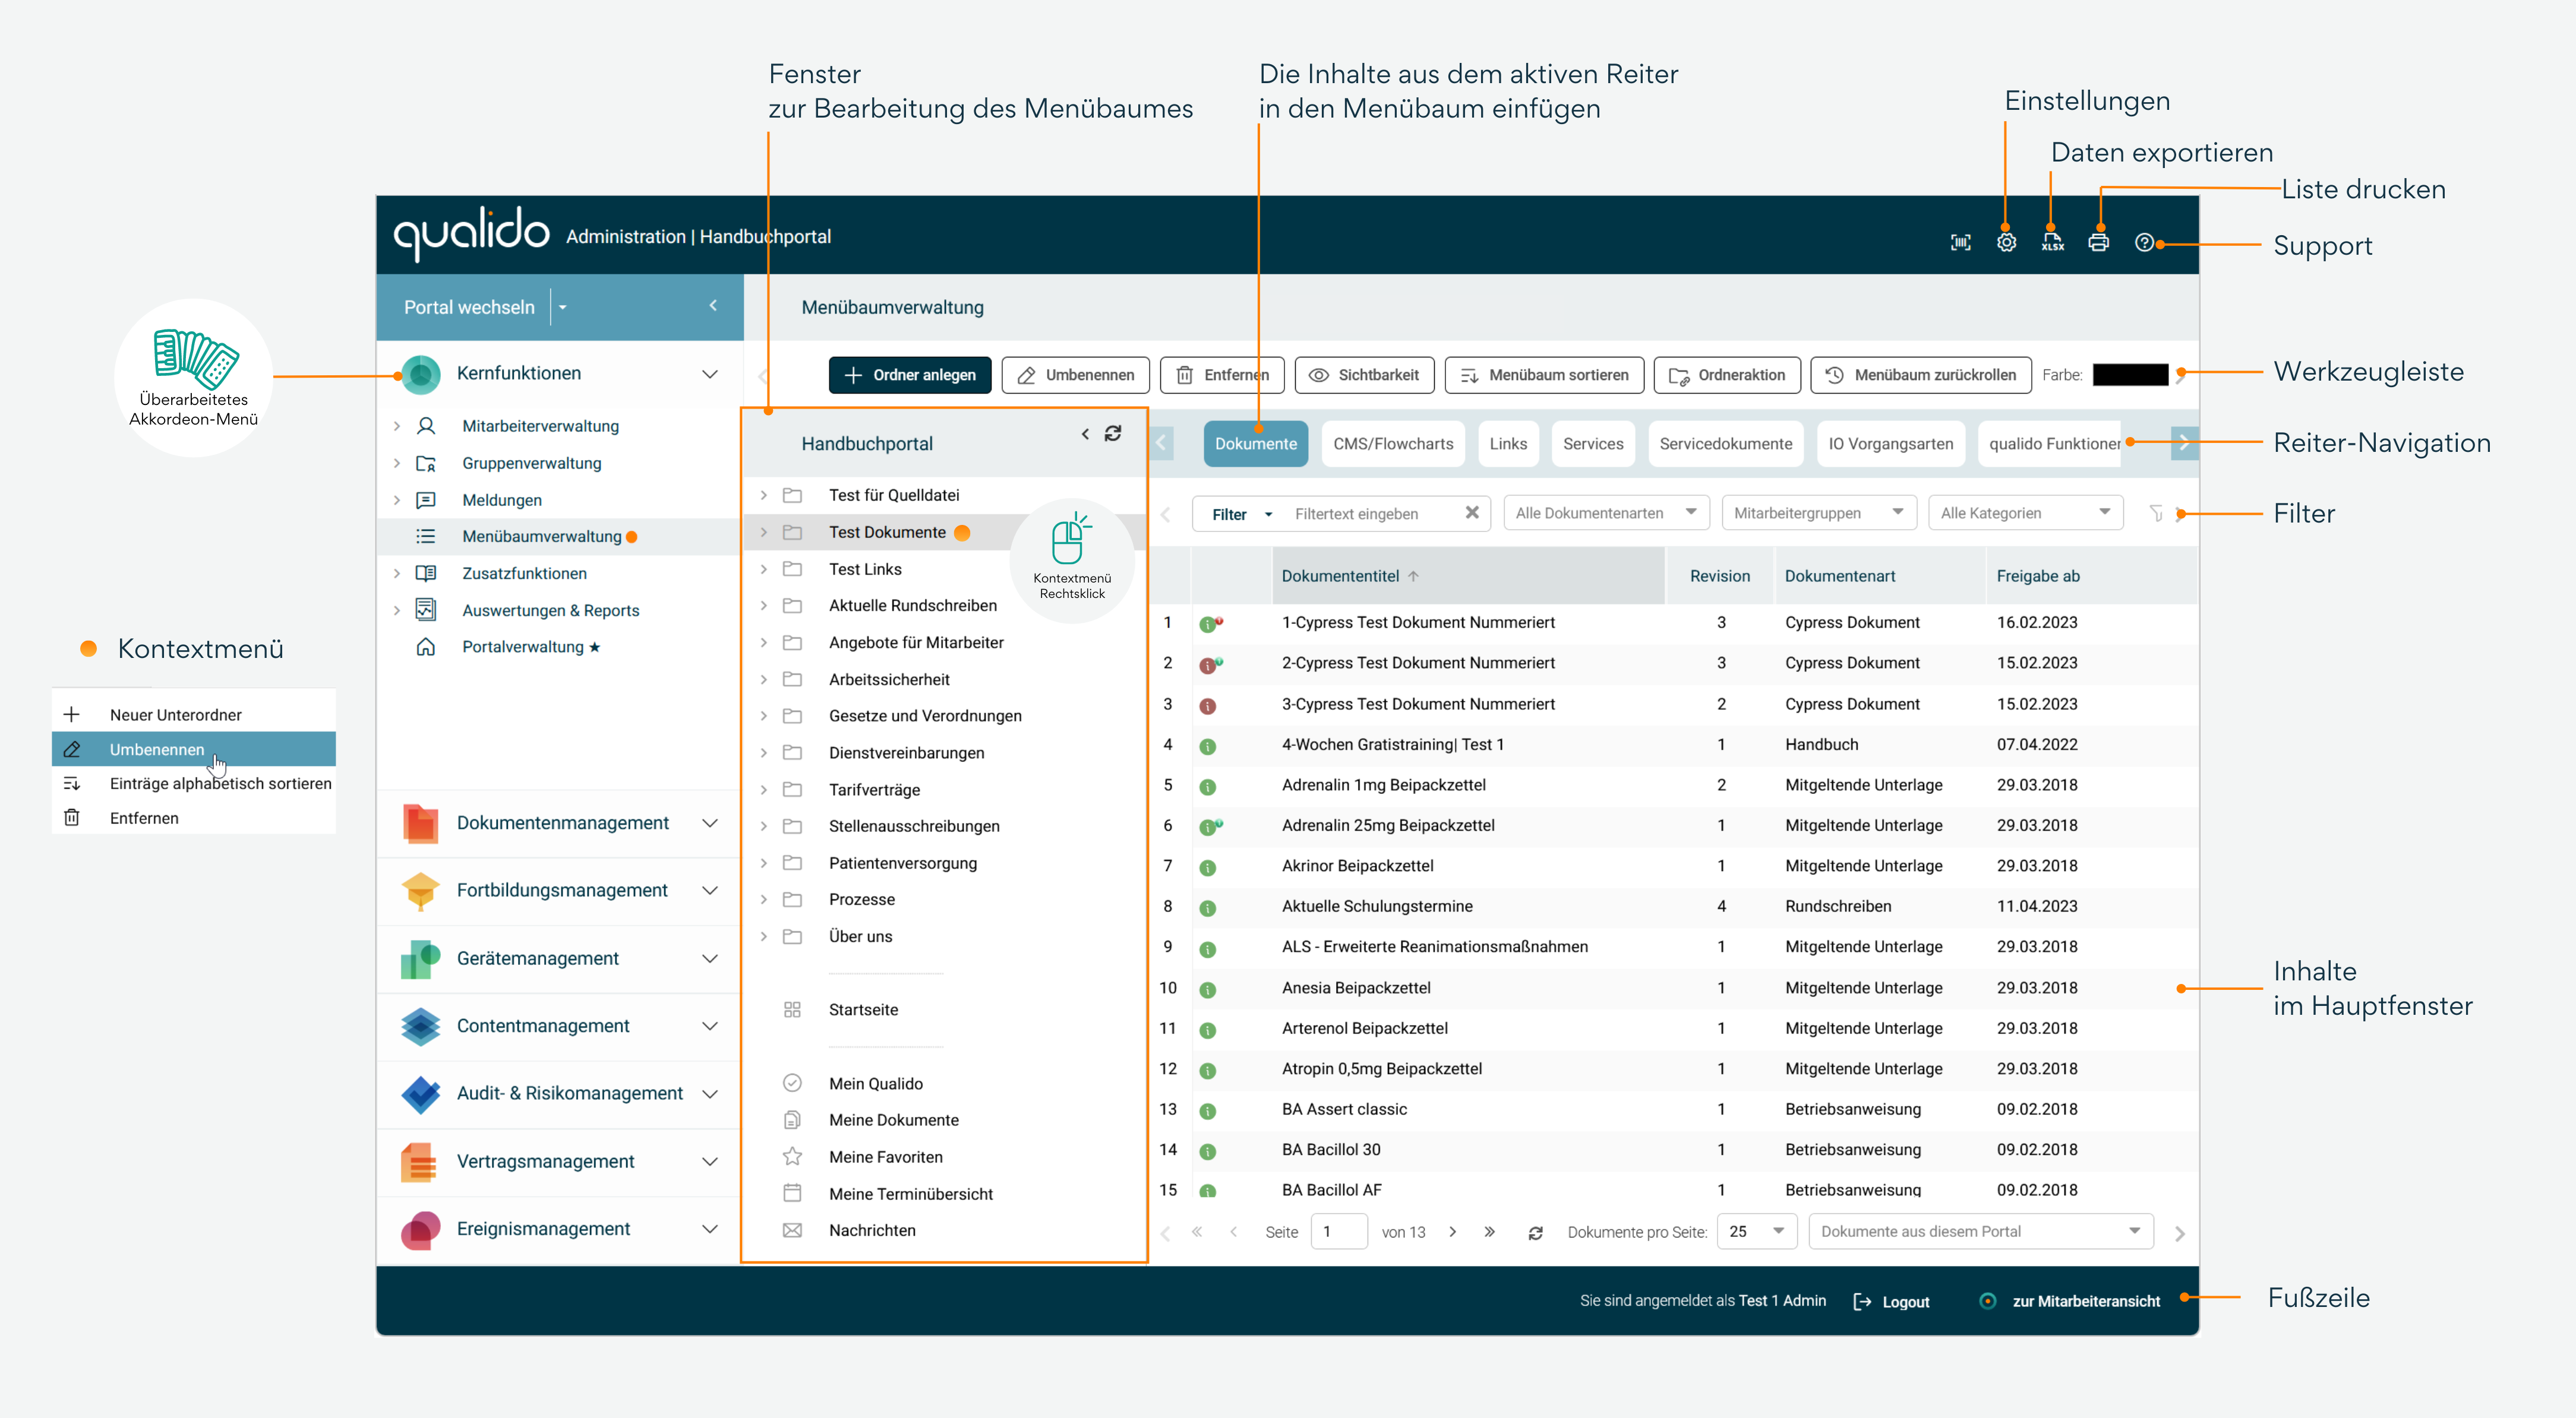Switch to the Servicedokumente tab
The height and width of the screenshot is (1418, 2576).
tap(1725, 444)
